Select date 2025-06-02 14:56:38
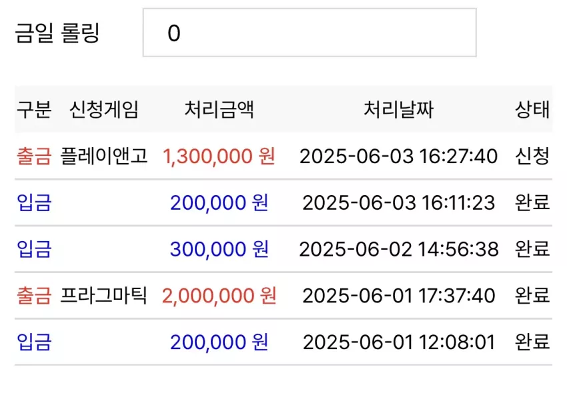567x399 pixels. click(398, 249)
